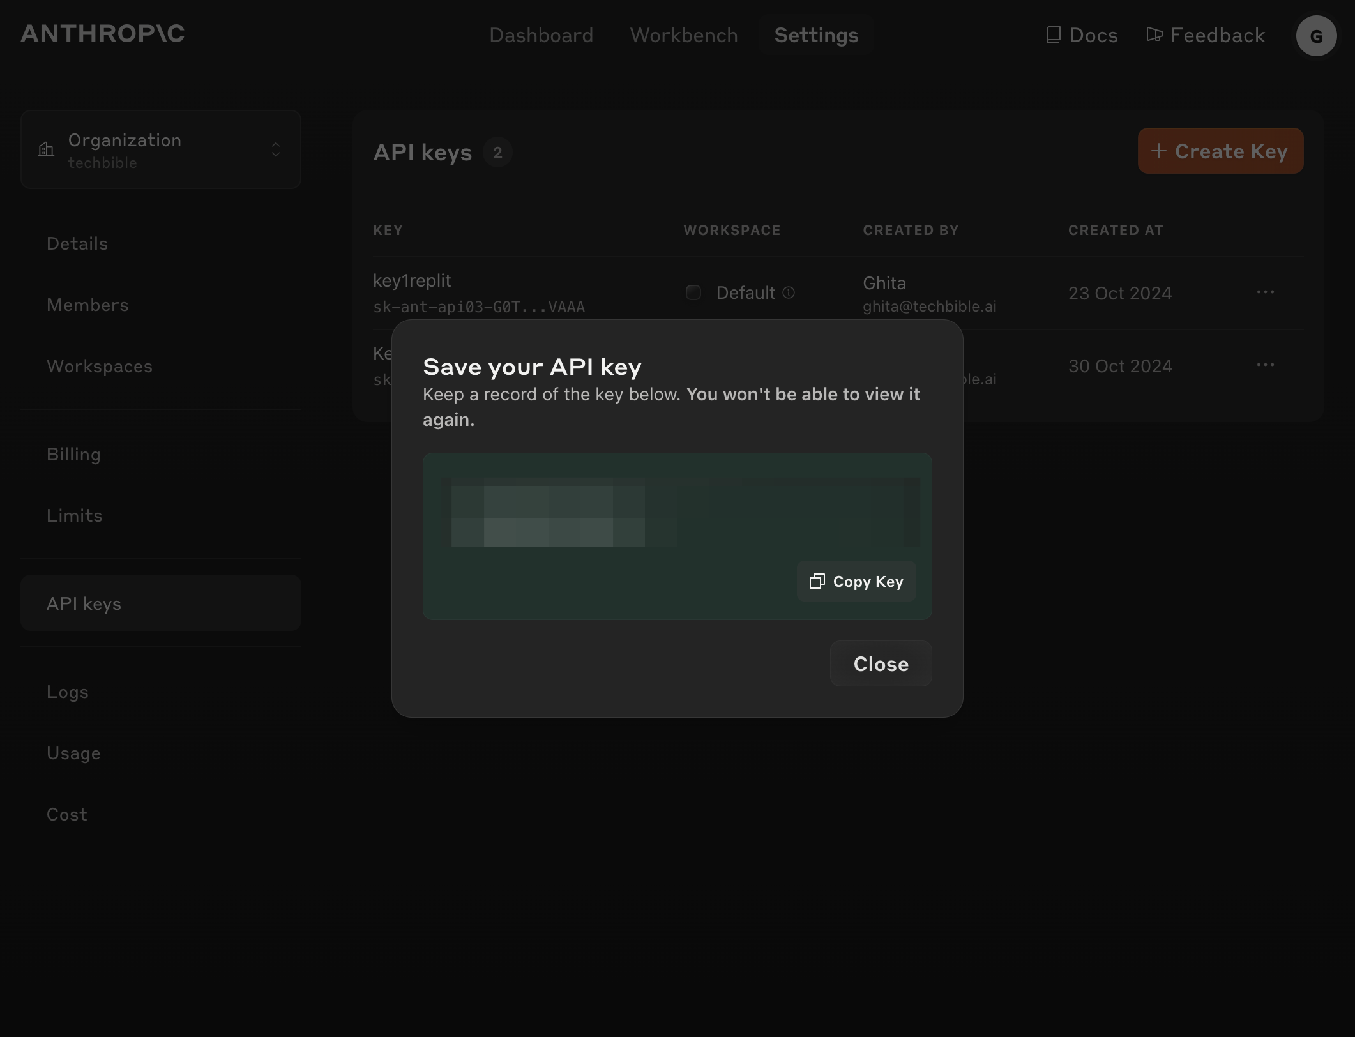1355x1037 pixels.
Task: Click the Anthropic logo
Action: 103,33
